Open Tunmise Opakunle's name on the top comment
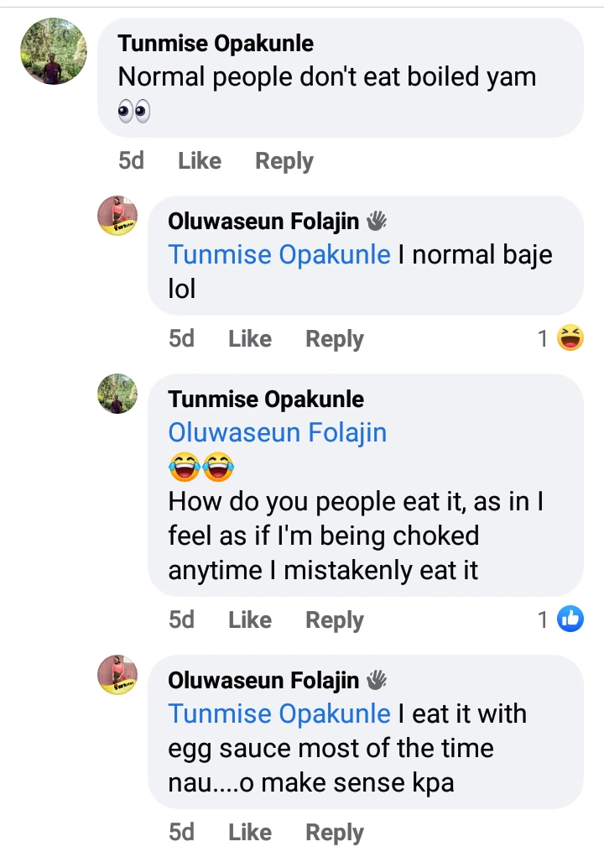Screen dimensions: 604x852 (216, 44)
